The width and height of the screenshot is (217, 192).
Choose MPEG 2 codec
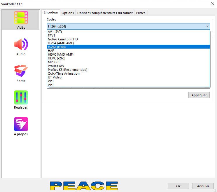[128, 62]
